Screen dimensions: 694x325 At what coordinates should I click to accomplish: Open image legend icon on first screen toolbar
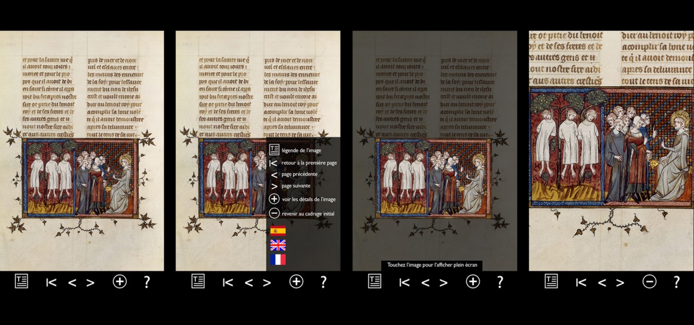point(21,282)
